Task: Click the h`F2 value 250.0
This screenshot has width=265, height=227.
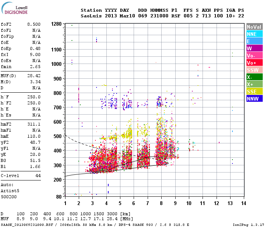Action: (34, 103)
